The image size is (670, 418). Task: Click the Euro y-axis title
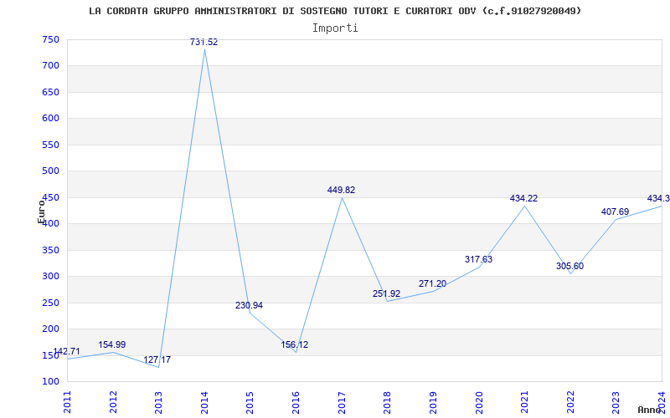(x=41, y=212)
